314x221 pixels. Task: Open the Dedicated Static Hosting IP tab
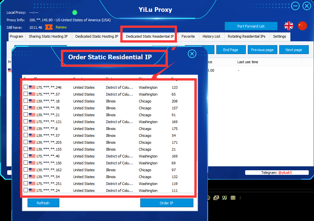tap(97, 37)
